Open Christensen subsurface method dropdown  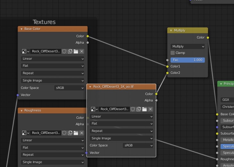(x=227, y=107)
